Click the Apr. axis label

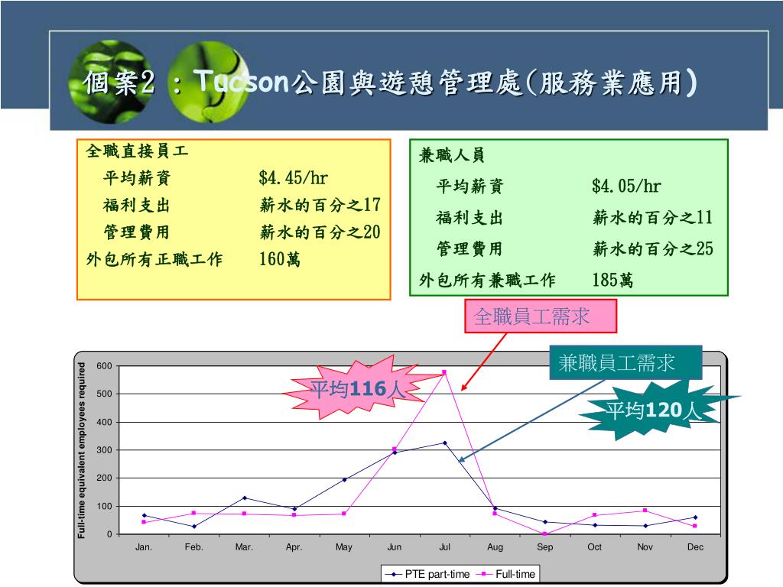tap(294, 547)
